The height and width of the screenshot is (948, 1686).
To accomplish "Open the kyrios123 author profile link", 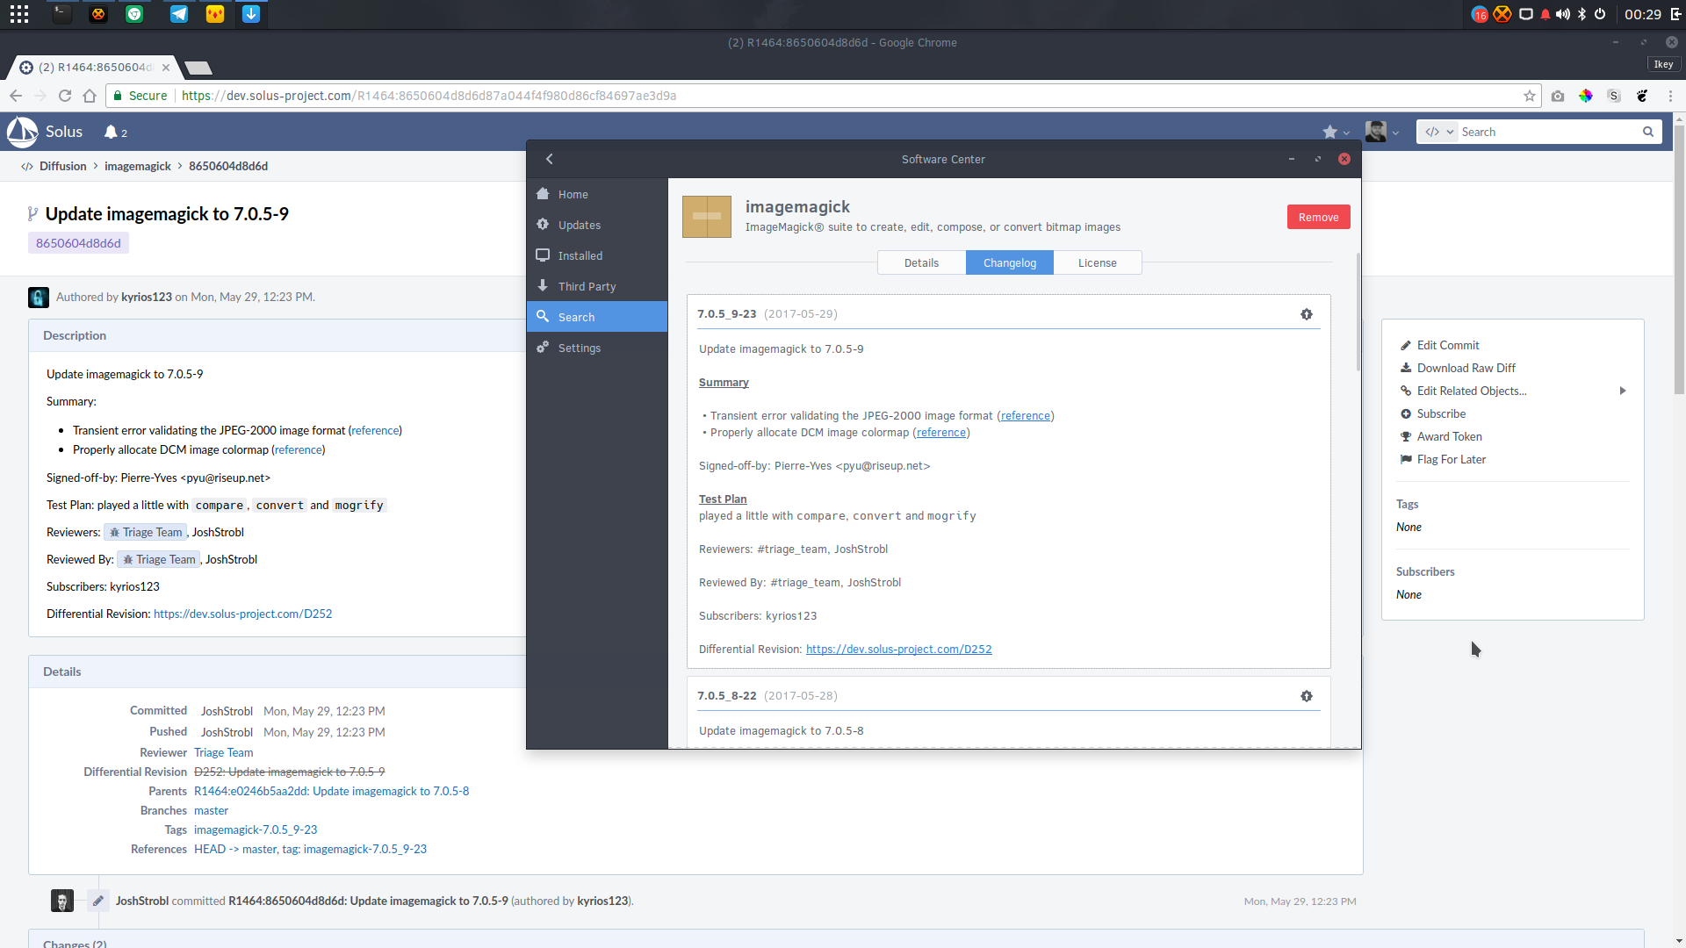I will point(147,297).
